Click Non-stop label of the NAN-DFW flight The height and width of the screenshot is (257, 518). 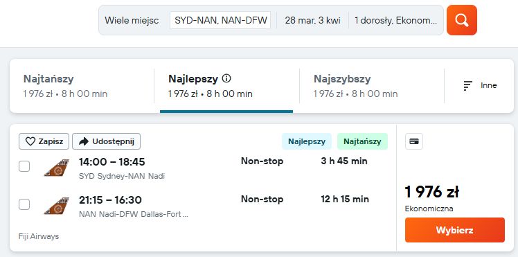coord(262,200)
